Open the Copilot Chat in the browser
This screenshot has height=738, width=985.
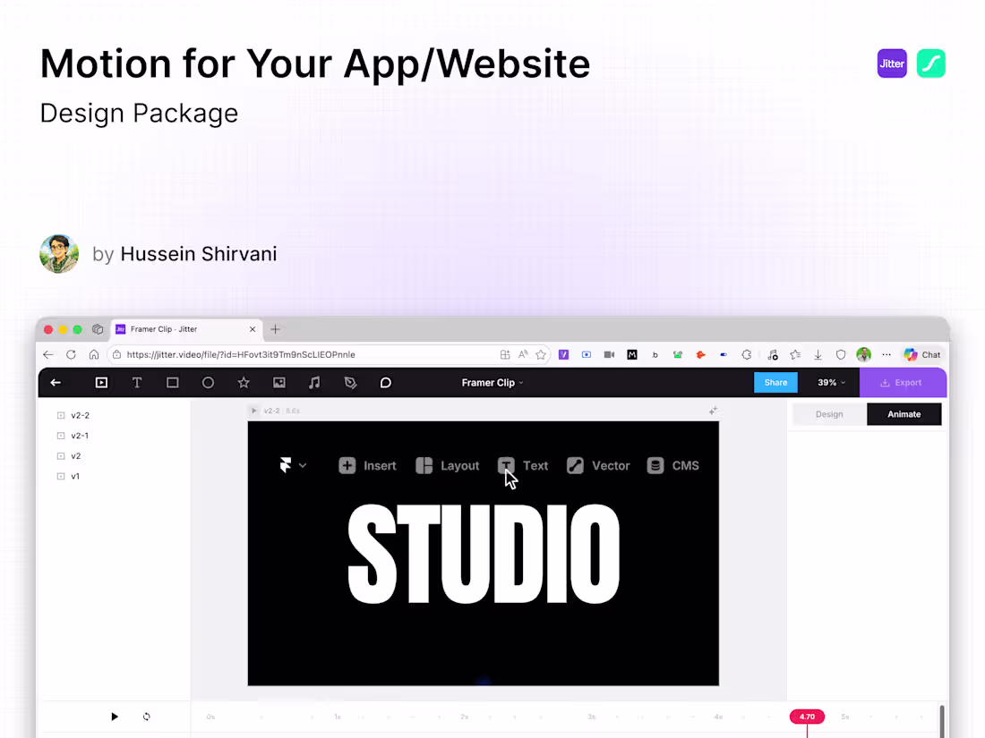pos(921,354)
